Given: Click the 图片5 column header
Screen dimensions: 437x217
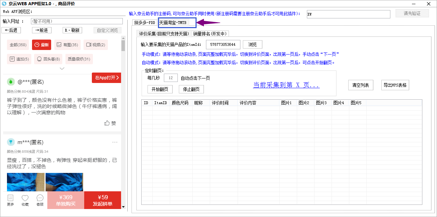Looking at the screenshot, I should tap(358, 103).
